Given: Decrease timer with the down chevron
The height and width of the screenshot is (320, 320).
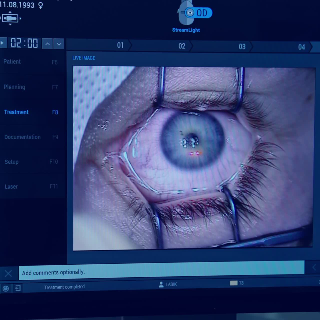Looking at the screenshot, I should 59,44.
